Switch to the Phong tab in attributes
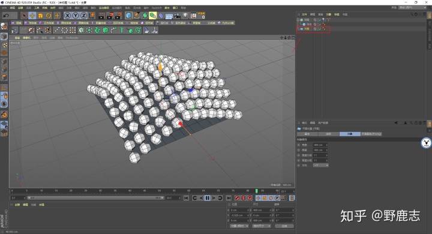 pyautogui.click(x=371, y=134)
